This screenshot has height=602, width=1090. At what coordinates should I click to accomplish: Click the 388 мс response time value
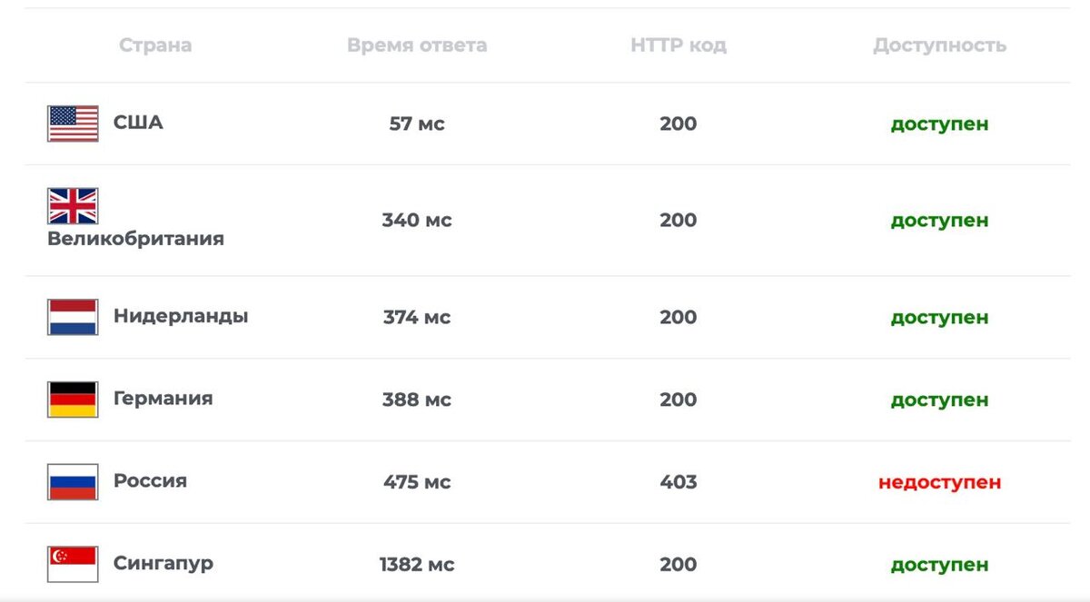[x=417, y=400]
